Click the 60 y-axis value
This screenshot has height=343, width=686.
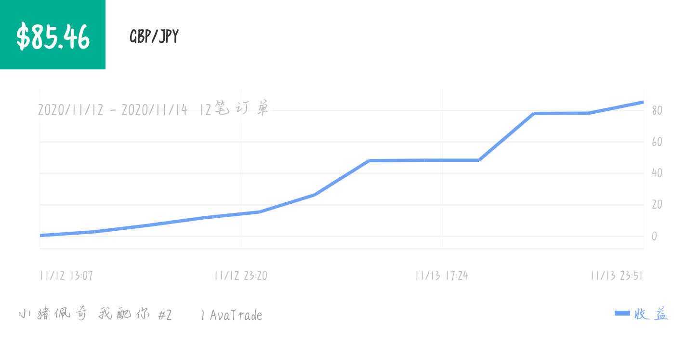pos(657,142)
